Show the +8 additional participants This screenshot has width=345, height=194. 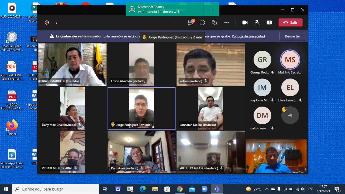[x=290, y=115]
